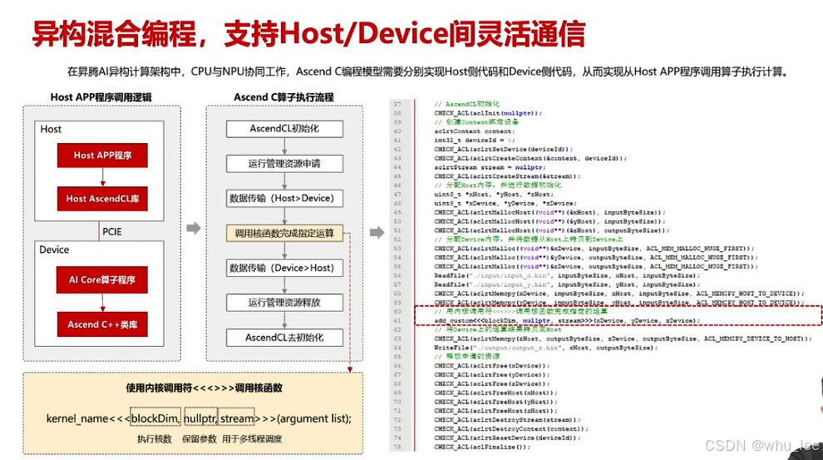Viewport: 823px width, 460px height.
Task: Click the '运行管理资源释放' flowchart step
Action: (284, 303)
